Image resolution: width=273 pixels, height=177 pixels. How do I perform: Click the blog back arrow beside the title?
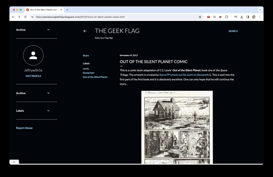85,31
